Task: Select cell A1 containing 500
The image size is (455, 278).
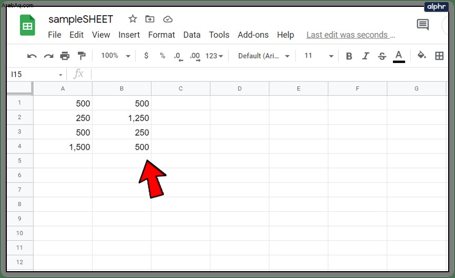Action: click(x=63, y=103)
